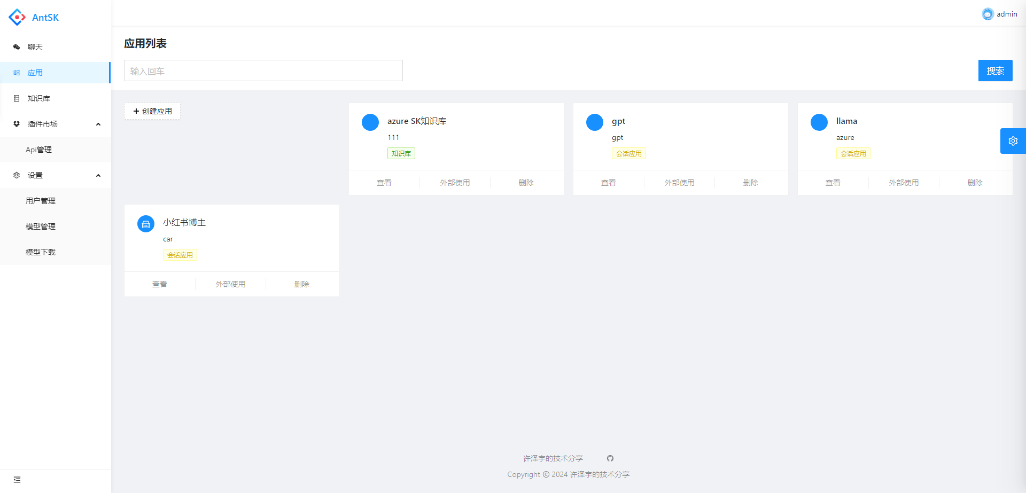The height and width of the screenshot is (493, 1026).
Task: Go to 知识库 in the sidebar
Action: pos(38,98)
